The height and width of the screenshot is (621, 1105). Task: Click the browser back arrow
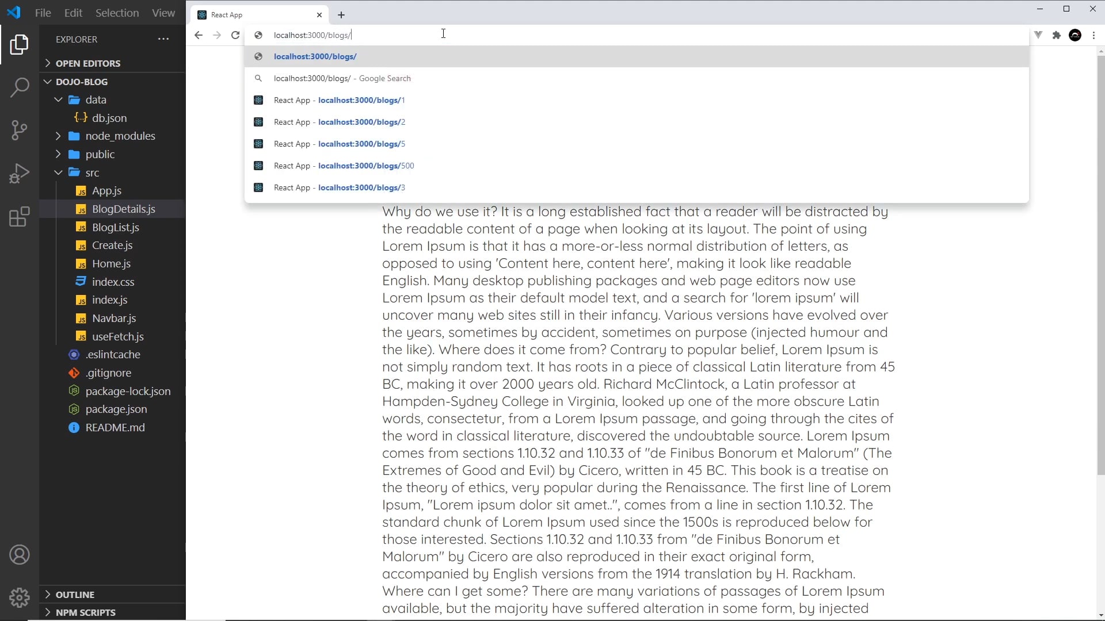click(199, 35)
